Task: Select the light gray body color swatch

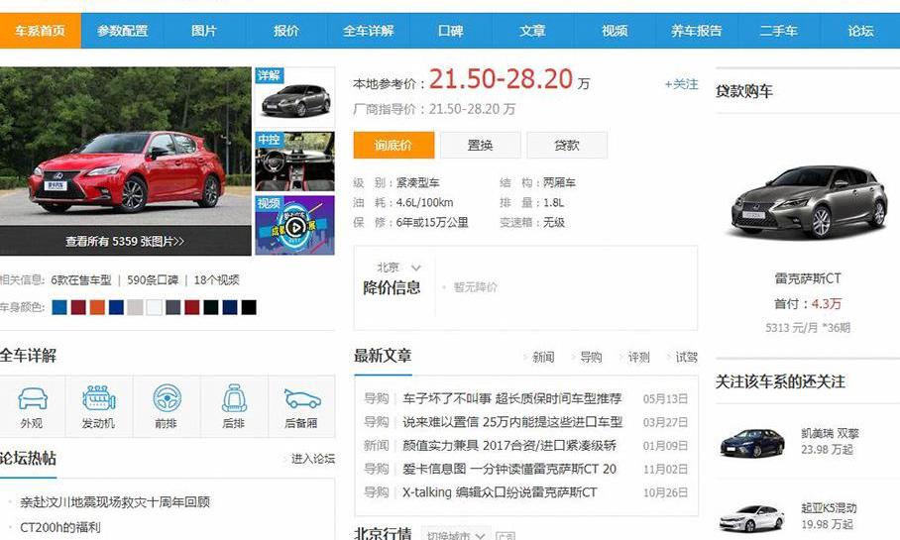Action: coord(136,307)
